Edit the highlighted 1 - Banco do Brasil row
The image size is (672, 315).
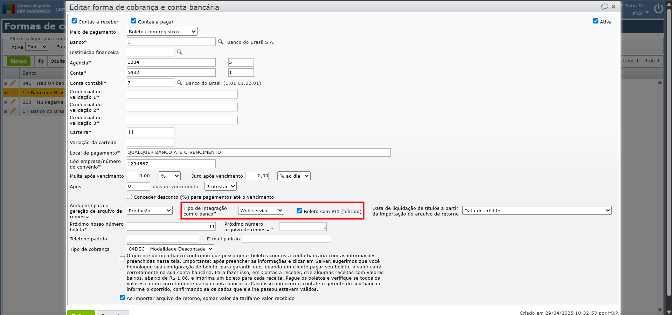13,93
